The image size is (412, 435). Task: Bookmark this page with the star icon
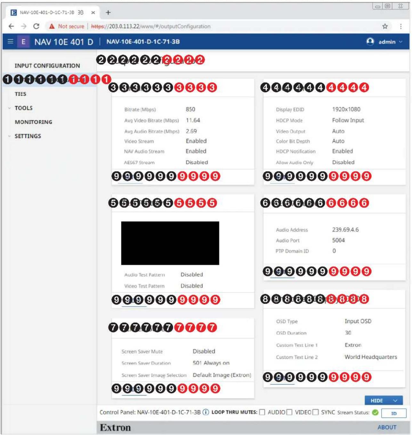point(385,26)
